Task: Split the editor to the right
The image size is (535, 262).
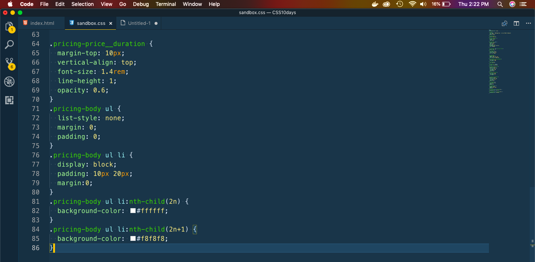Action: click(516, 23)
